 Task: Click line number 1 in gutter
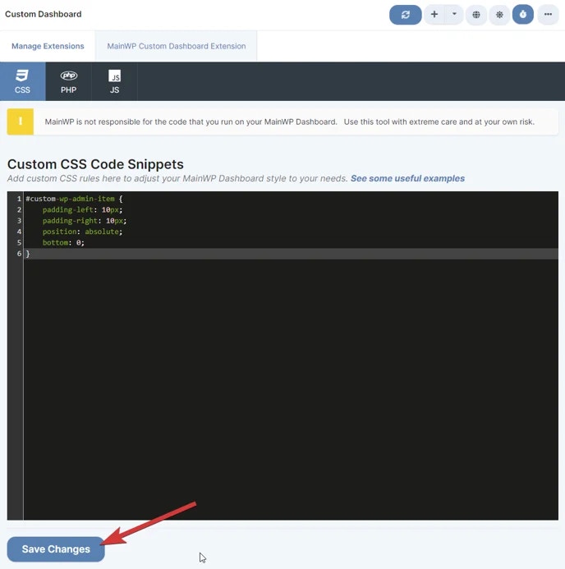click(19, 199)
